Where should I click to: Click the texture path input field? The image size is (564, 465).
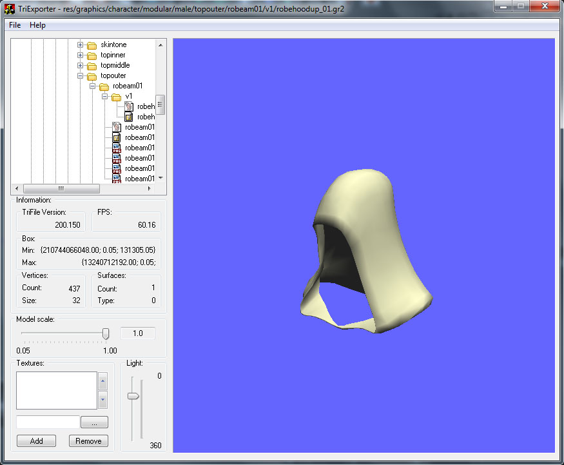[x=48, y=422]
